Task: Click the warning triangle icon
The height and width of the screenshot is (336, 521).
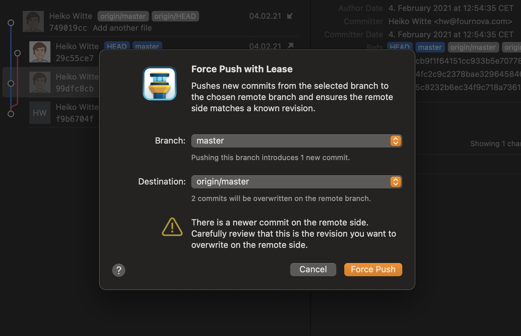Action: [x=172, y=227]
